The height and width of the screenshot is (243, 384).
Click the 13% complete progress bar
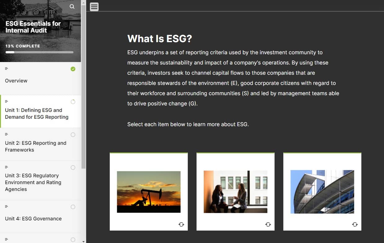[39, 52]
